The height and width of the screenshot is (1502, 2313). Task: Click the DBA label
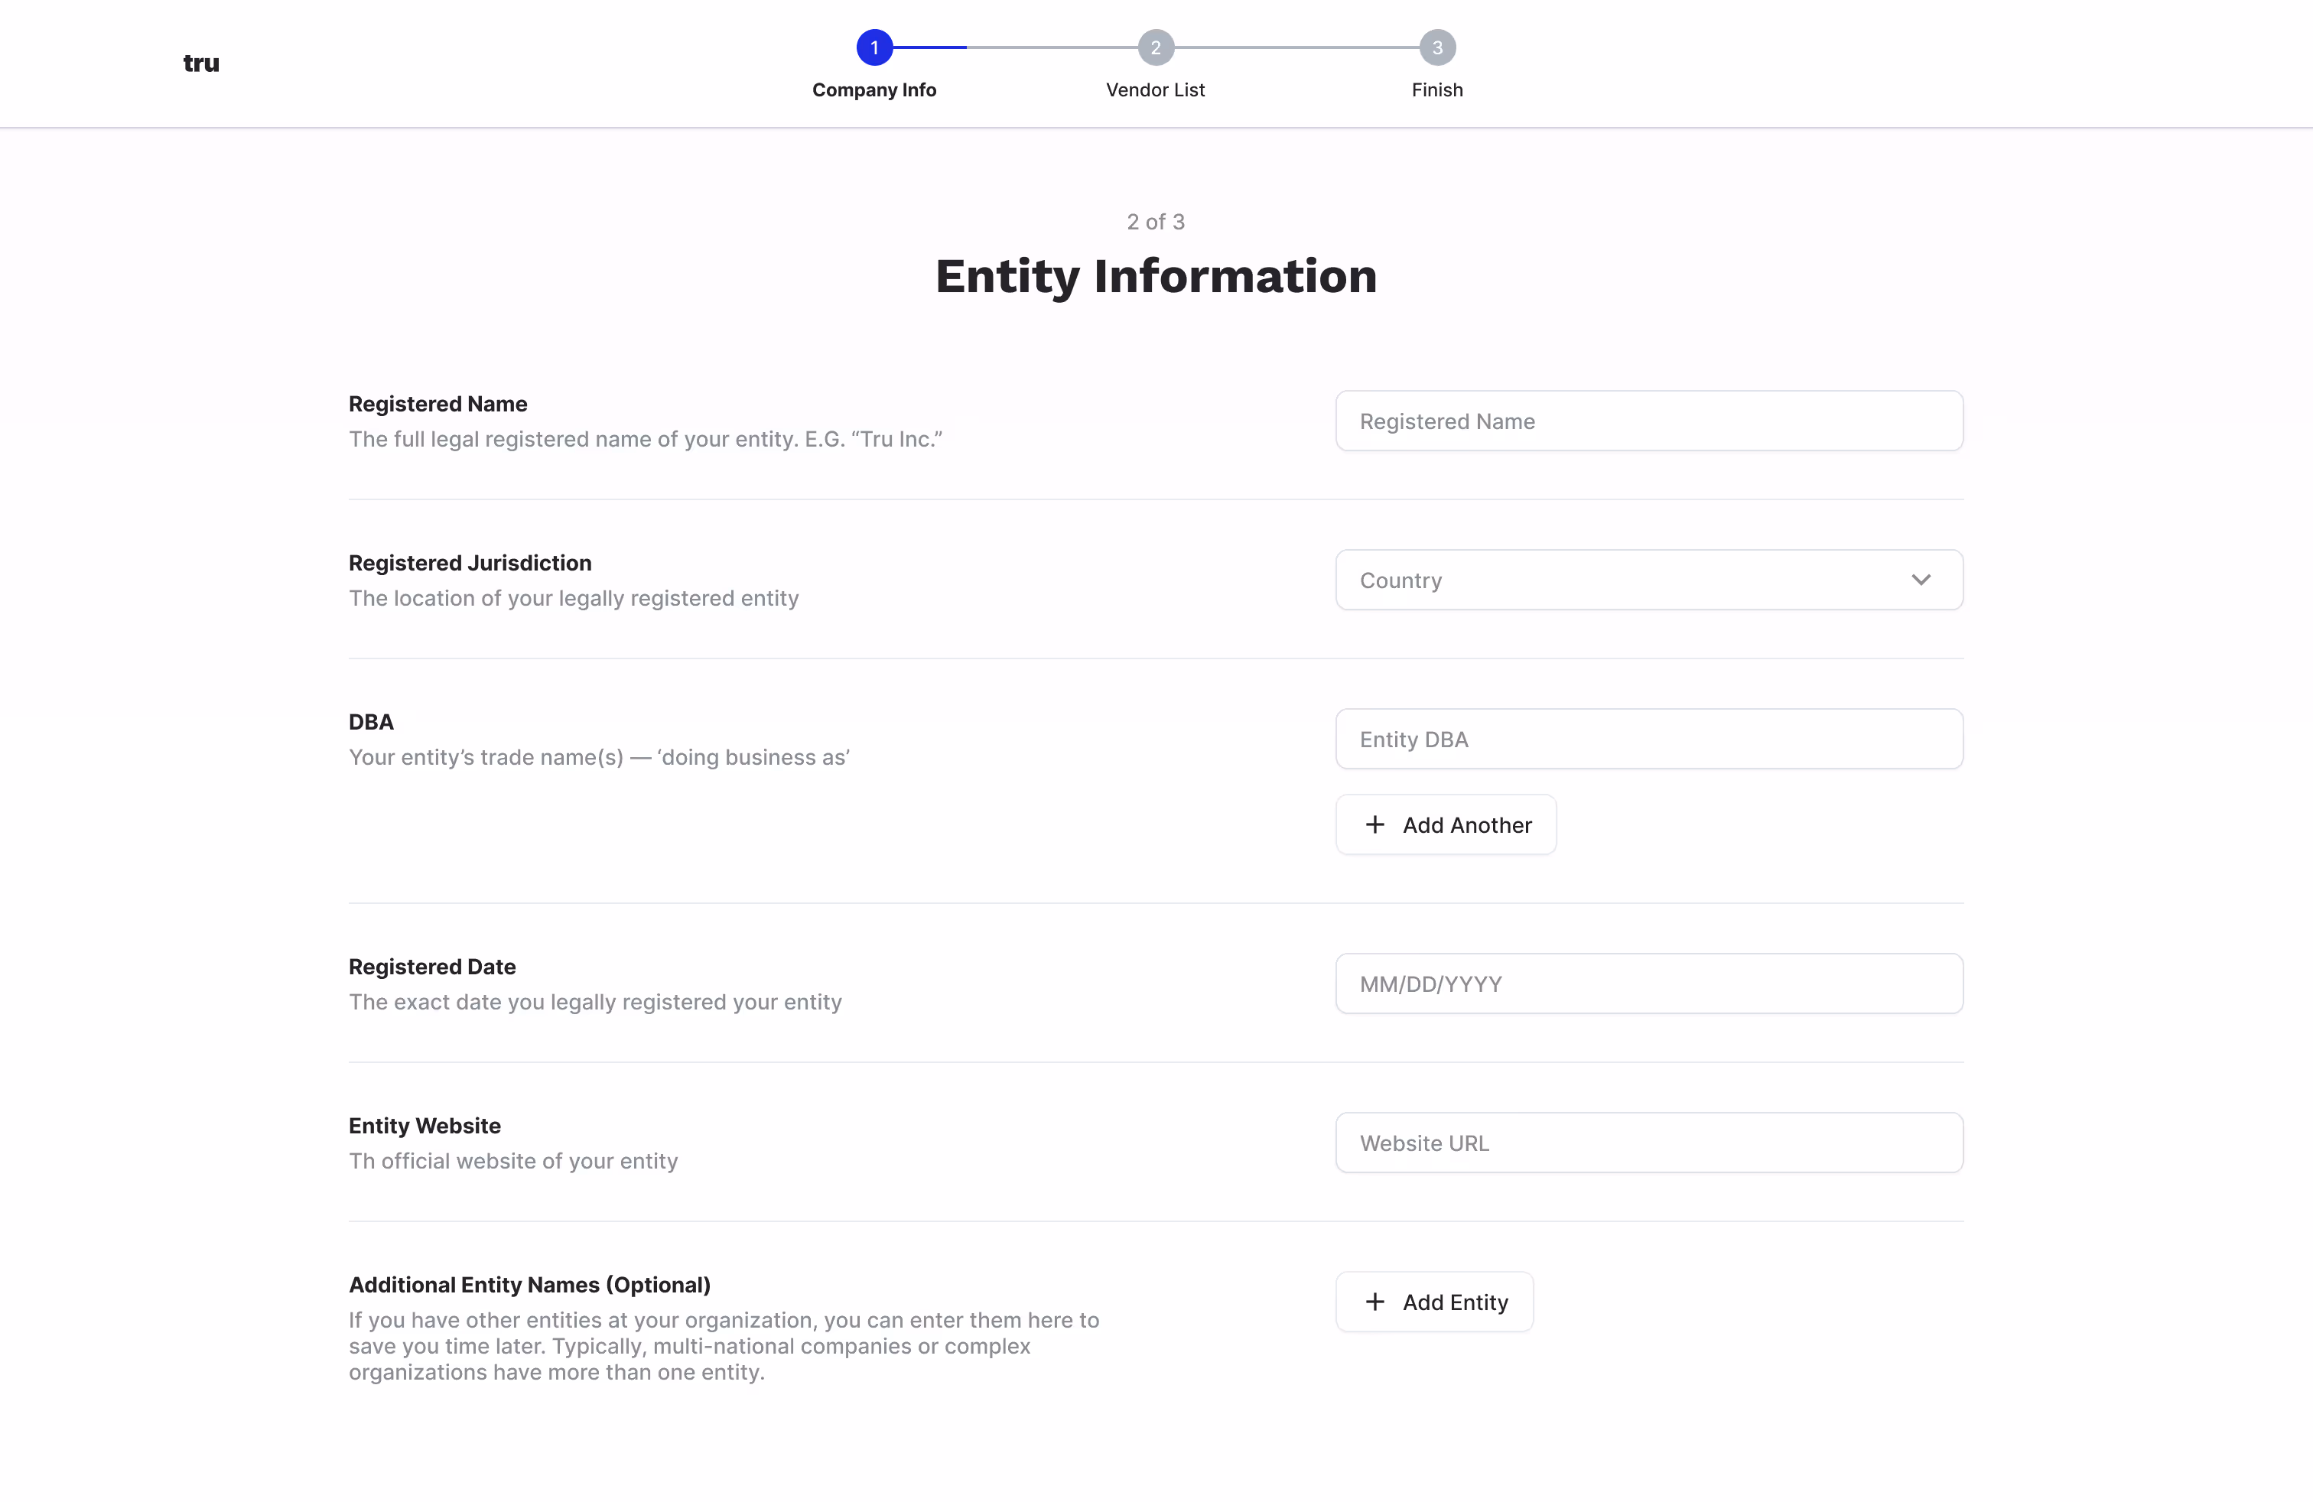point(371,723)
